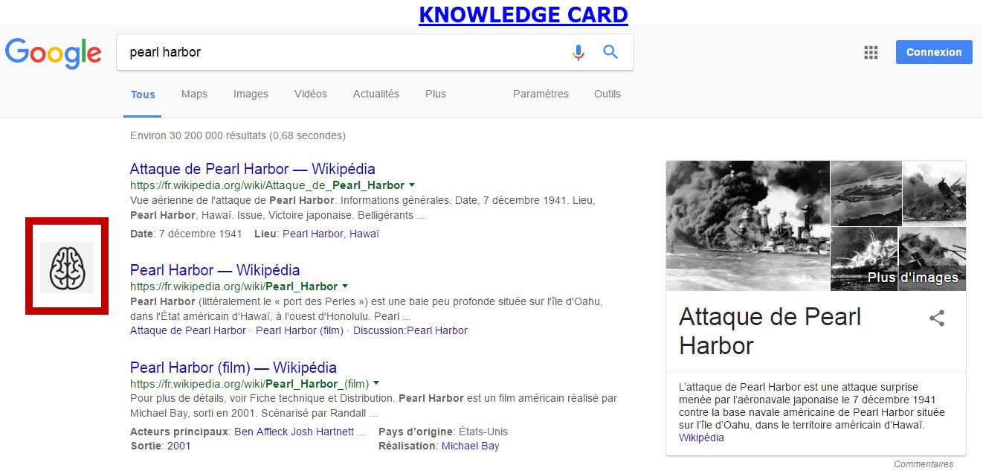Click the Google logo
The image size is (983, 471).
pos(53,52)
